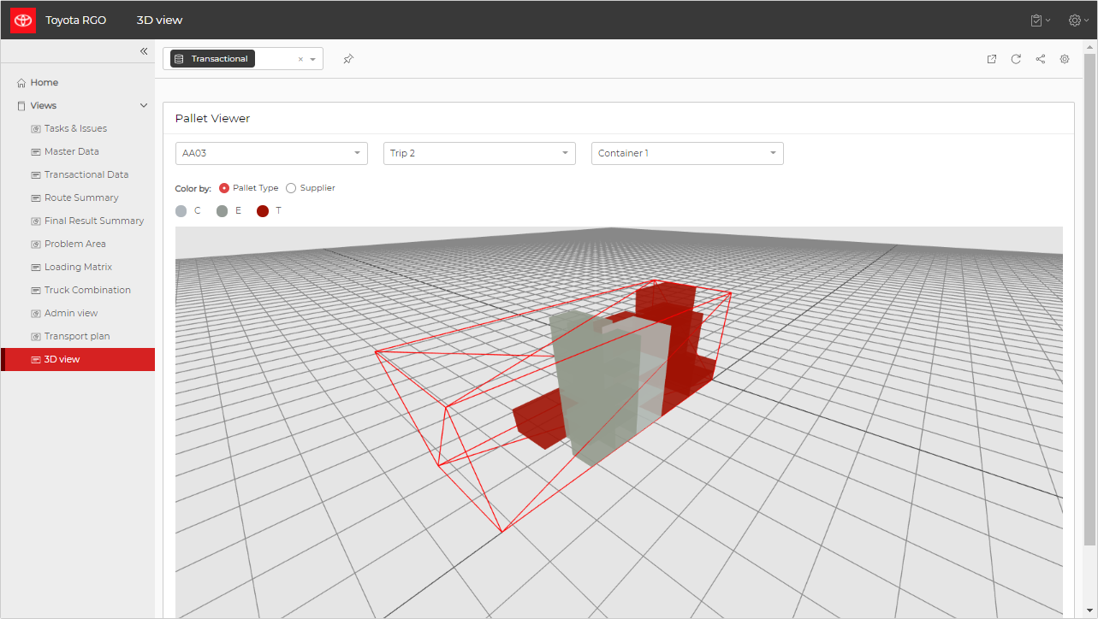This screenshot has height=619, width=1098.
Task: Open the AA03 dropdown
Action: [x=271, y=153]
